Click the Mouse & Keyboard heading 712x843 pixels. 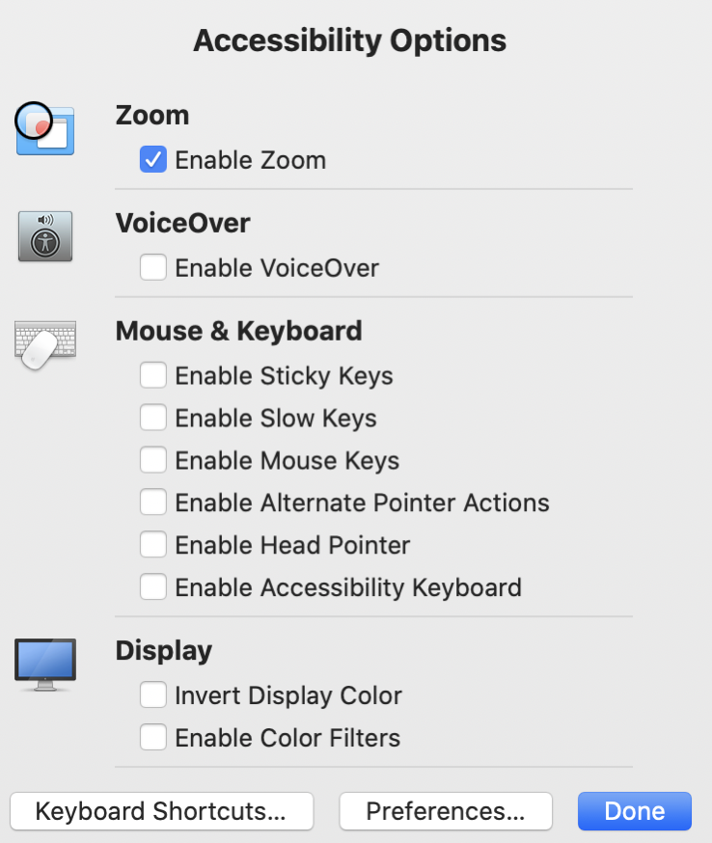(238, 331)
